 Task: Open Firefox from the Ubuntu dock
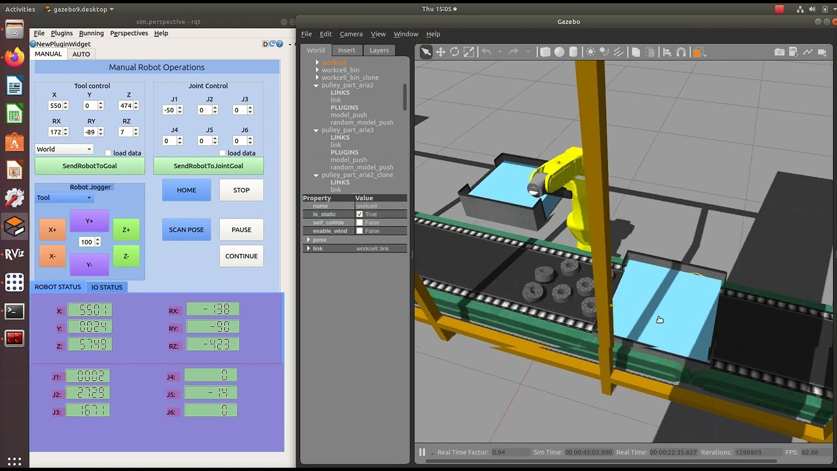[14, 57]
